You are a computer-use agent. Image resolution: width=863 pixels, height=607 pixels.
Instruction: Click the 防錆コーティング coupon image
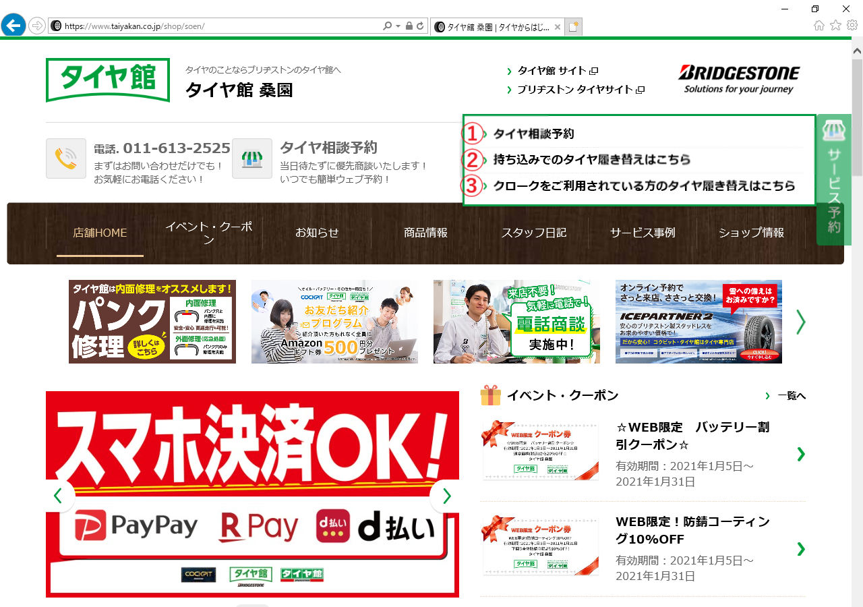(x=541, y=546)
